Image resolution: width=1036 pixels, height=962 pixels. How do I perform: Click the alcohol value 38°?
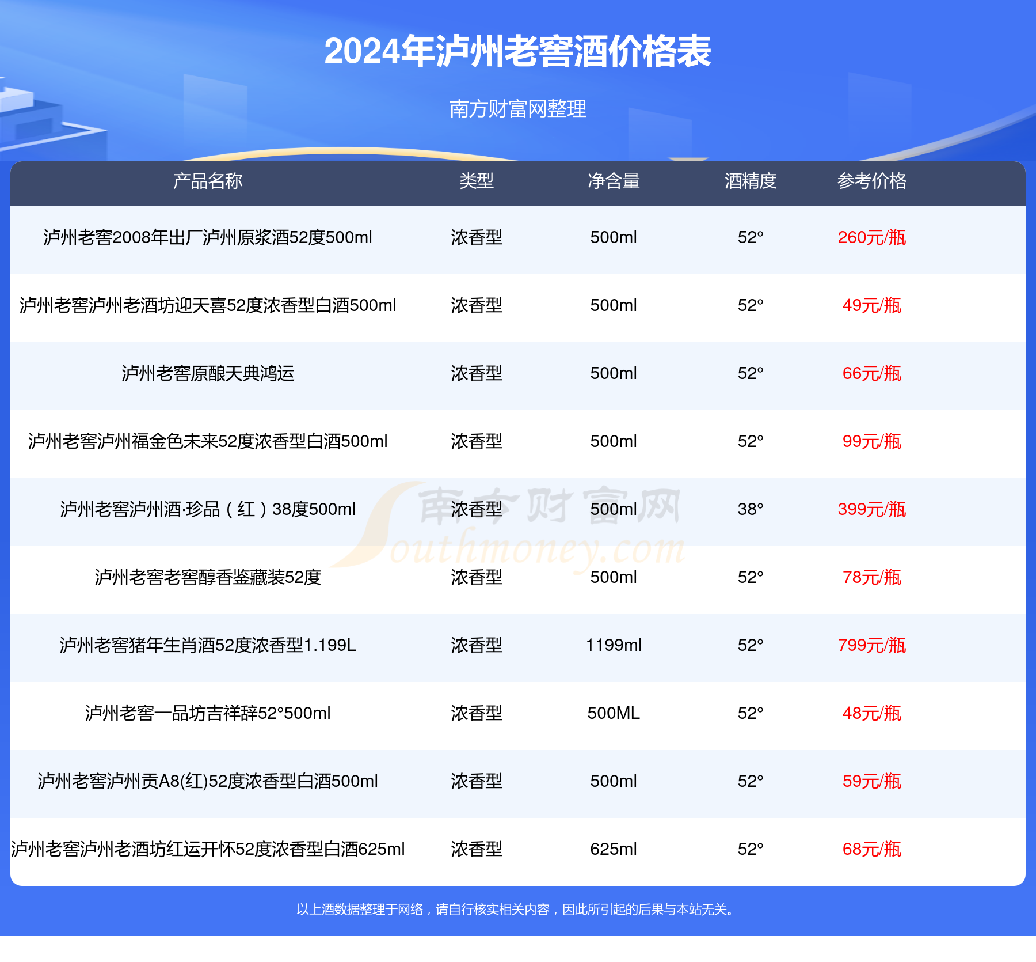pos(751,509)
